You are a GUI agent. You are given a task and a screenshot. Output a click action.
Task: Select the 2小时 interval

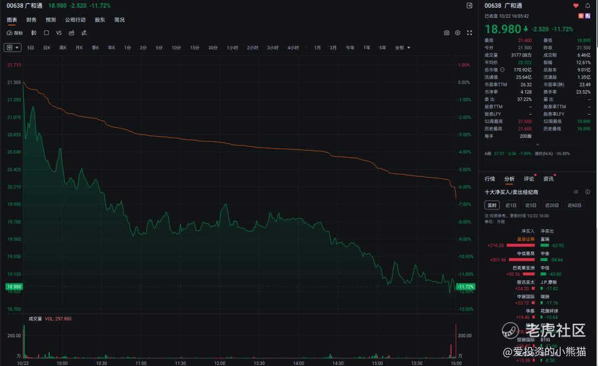coord(252,48)
